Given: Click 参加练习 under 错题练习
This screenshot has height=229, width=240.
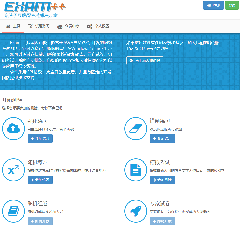Looking at the screenshot, I should 162,139.
